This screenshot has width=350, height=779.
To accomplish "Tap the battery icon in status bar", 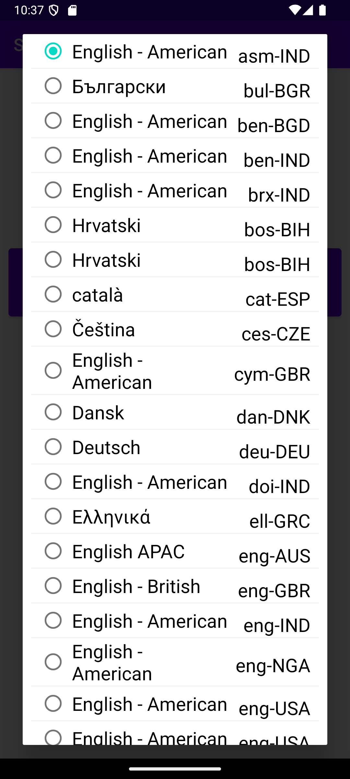I will click(322, 10).
